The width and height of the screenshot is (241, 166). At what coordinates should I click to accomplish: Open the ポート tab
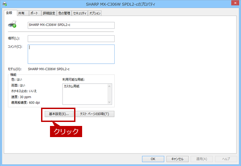[x=35, y=13]
